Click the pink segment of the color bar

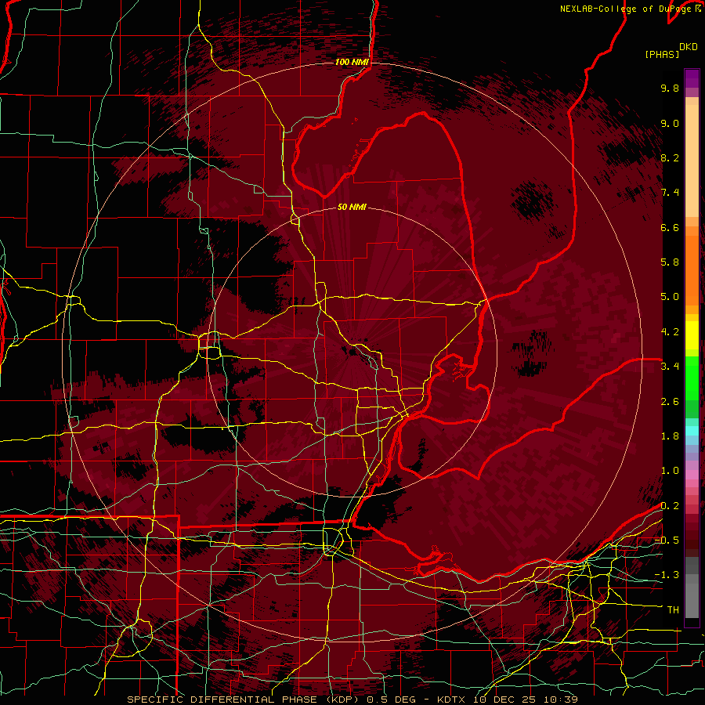click(692, 475)
